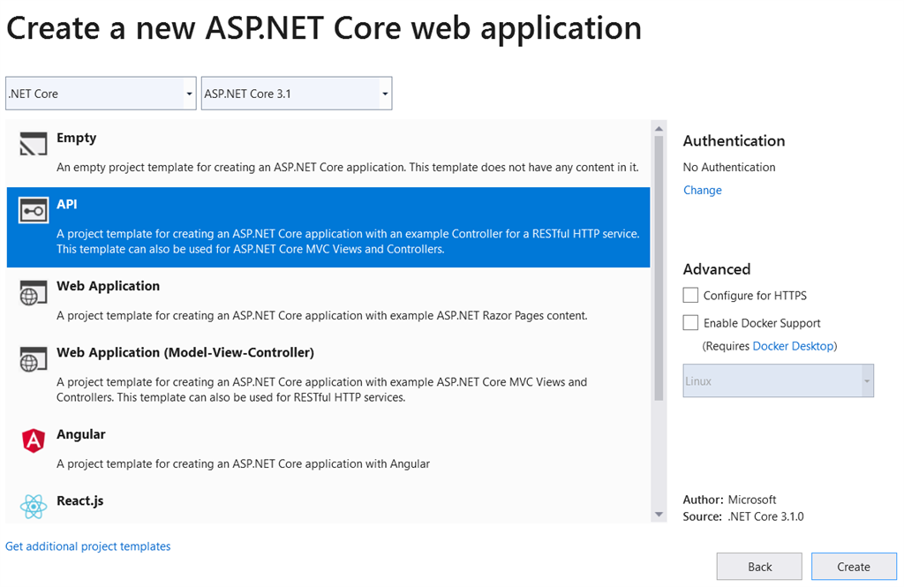Open the .NET Core framework dropdown

(101, 94)
